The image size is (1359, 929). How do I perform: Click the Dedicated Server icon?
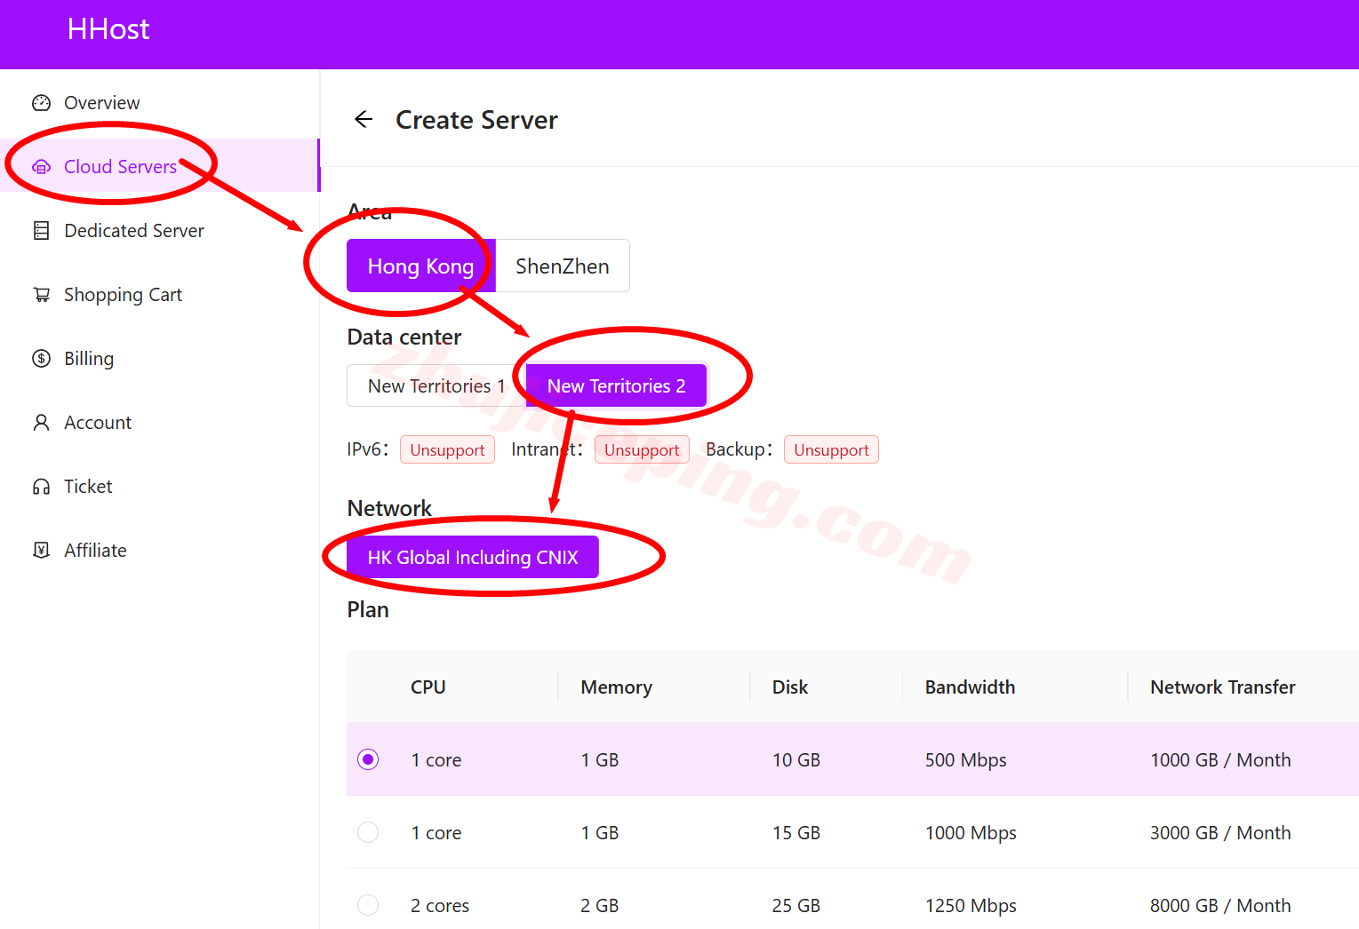tap(41, 230)
